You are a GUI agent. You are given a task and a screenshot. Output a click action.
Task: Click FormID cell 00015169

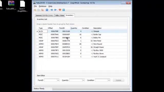click(x=65, y=31)
